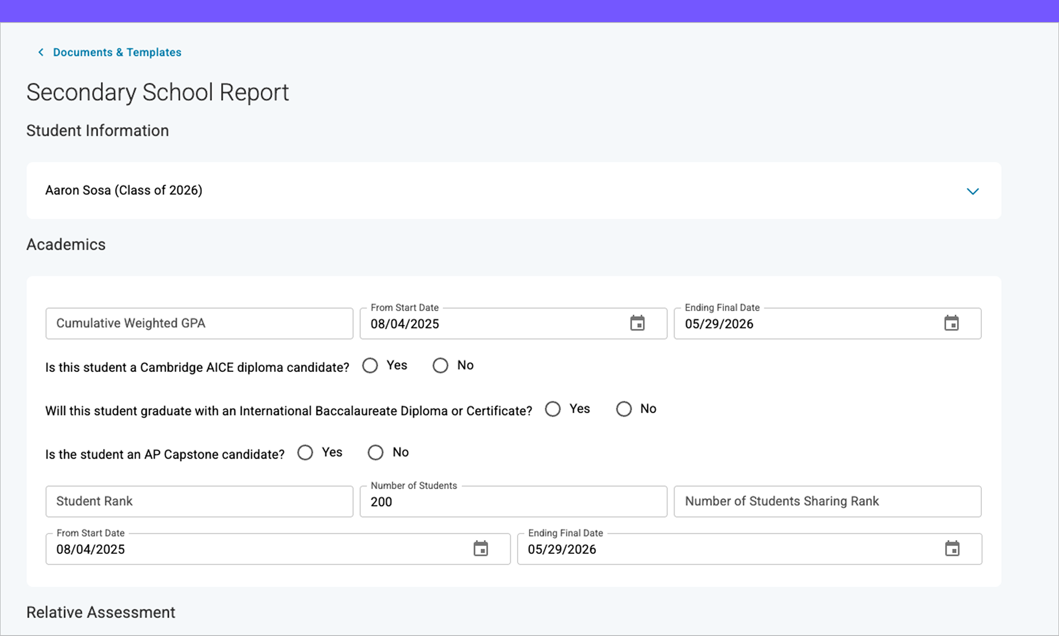Choose No for Cambridge AICE diploma candidate
The height and width of the screenshot is (636, 1059).
[x=440, y=366]
